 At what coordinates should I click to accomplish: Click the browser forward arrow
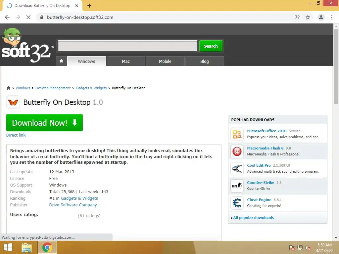tap(18, 17)
